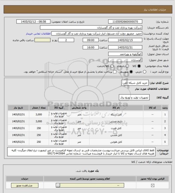Open the permit status dropdown arrow
175x193 pixels.
click(x=58, y=185)
